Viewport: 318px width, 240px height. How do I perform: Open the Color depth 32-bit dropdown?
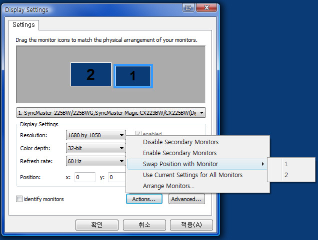pos(95,148)
